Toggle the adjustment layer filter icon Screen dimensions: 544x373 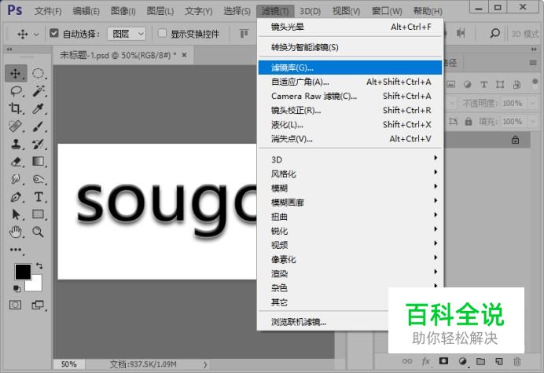coord(467,84)
